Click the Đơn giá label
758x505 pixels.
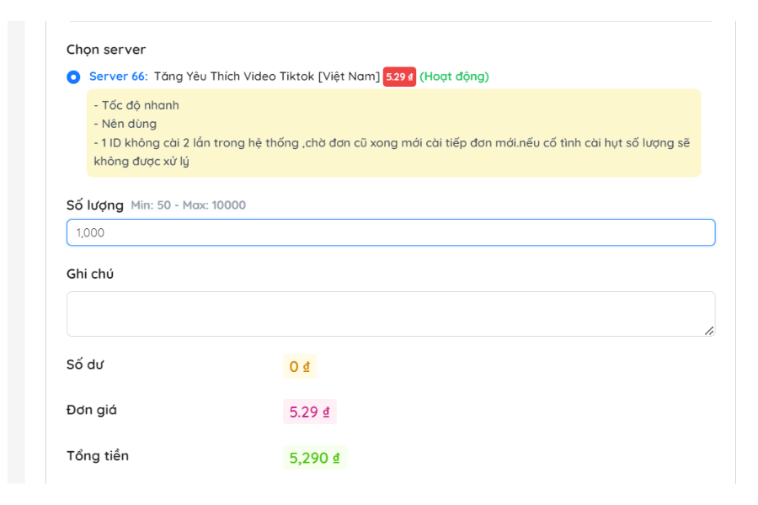pos(92,411)
